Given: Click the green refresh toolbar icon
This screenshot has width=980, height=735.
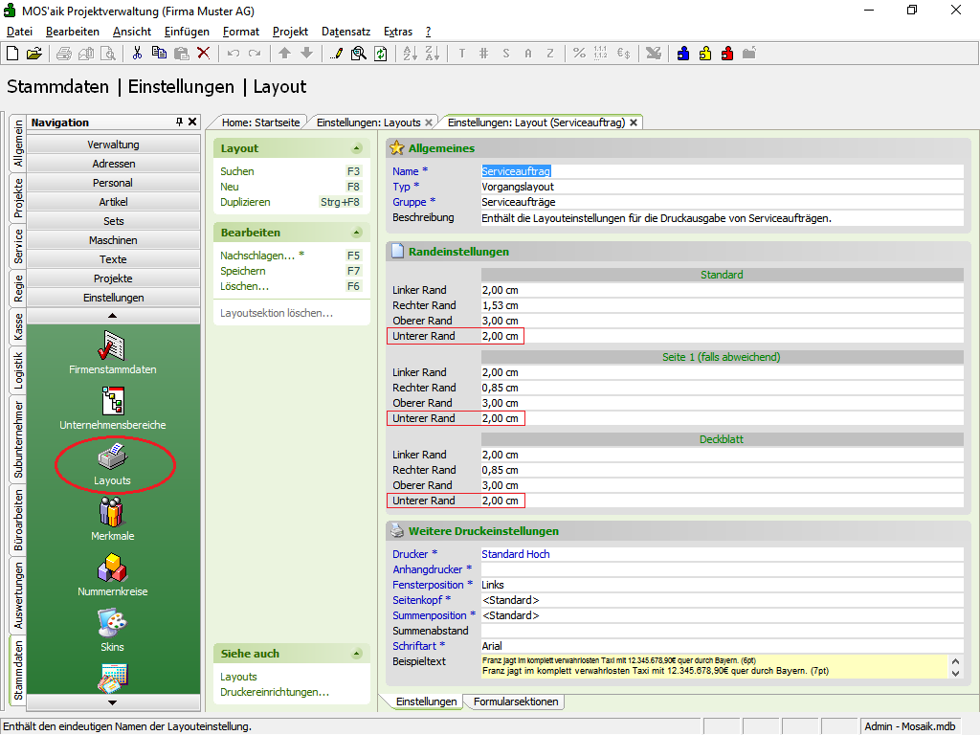Looking at the screenshot, I should pos(381,54).
